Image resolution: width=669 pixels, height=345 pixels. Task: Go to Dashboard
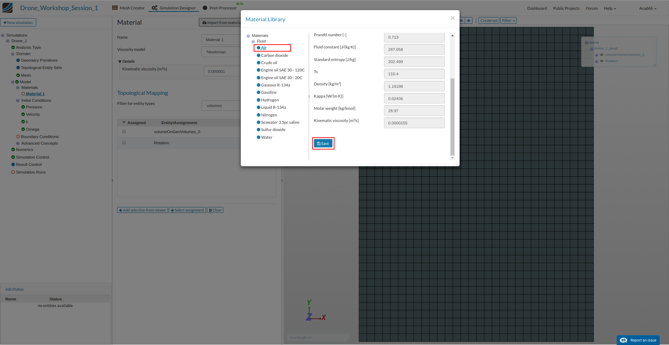pyautogui.click(x=537, y=8)
